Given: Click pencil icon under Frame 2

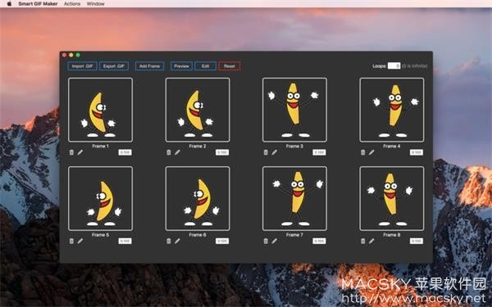Looking at the screenshot, I should click(178, 152).
